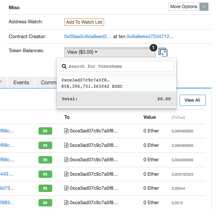Click the contract icon in first transaction row
Image resolution: width=217 pixels, height=209 pixels.
[66, 131]
